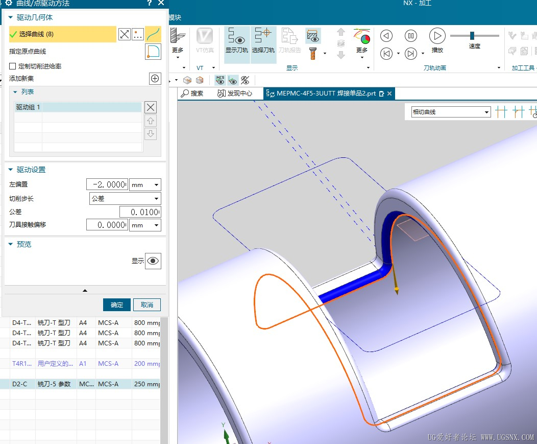Screen dimensions: 537x444
Task: Toggle the 预览 显示 eye button
Action: [x=153, y=261]
